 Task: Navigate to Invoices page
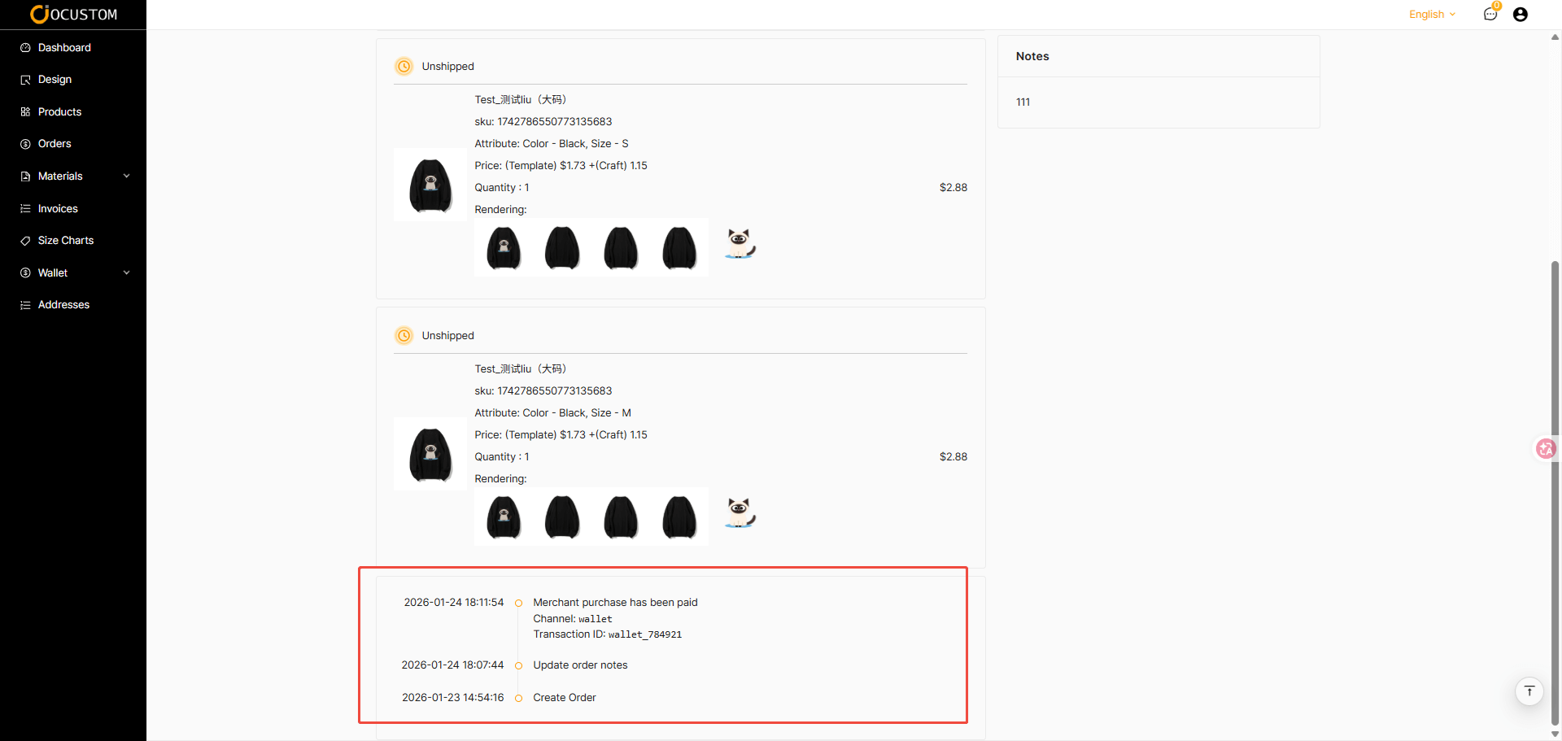click(58, 209)
